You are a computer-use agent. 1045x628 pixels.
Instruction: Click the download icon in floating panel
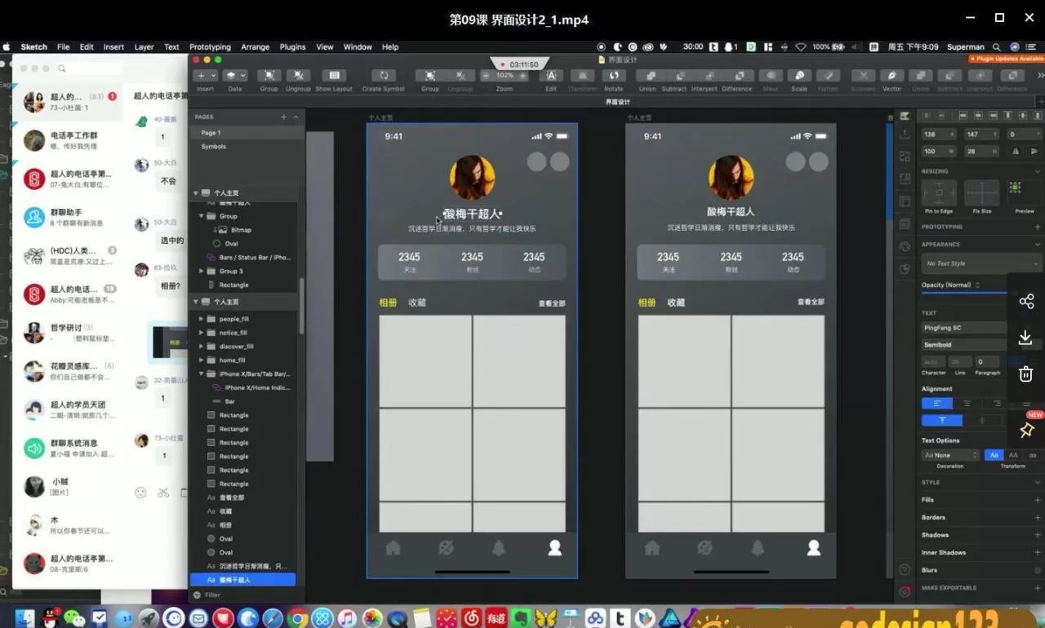click(x=1026, y=338)
